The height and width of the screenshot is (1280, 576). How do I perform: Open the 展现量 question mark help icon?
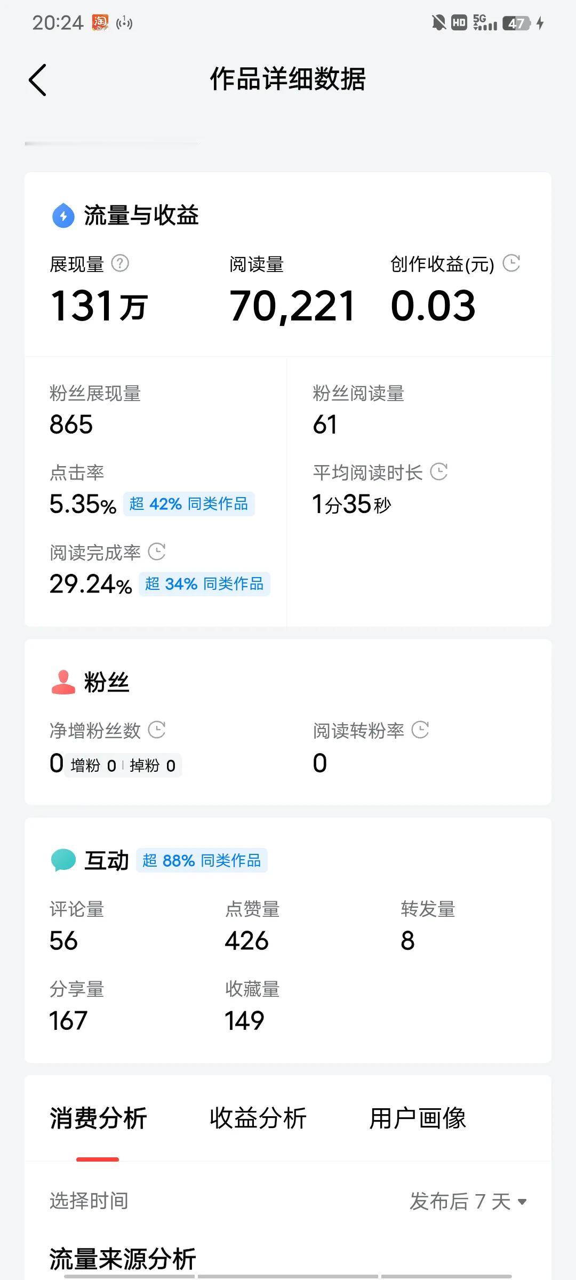[120, 263]
